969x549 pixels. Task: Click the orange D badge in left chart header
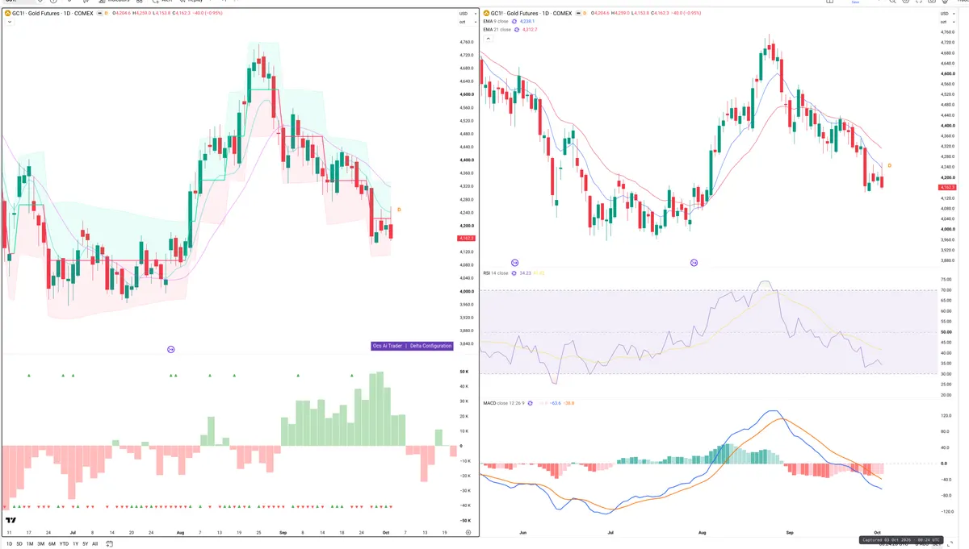106,14
